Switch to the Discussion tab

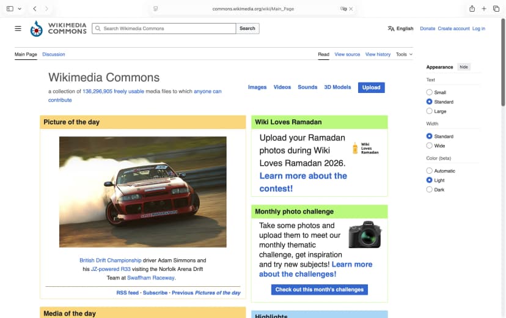54,54
